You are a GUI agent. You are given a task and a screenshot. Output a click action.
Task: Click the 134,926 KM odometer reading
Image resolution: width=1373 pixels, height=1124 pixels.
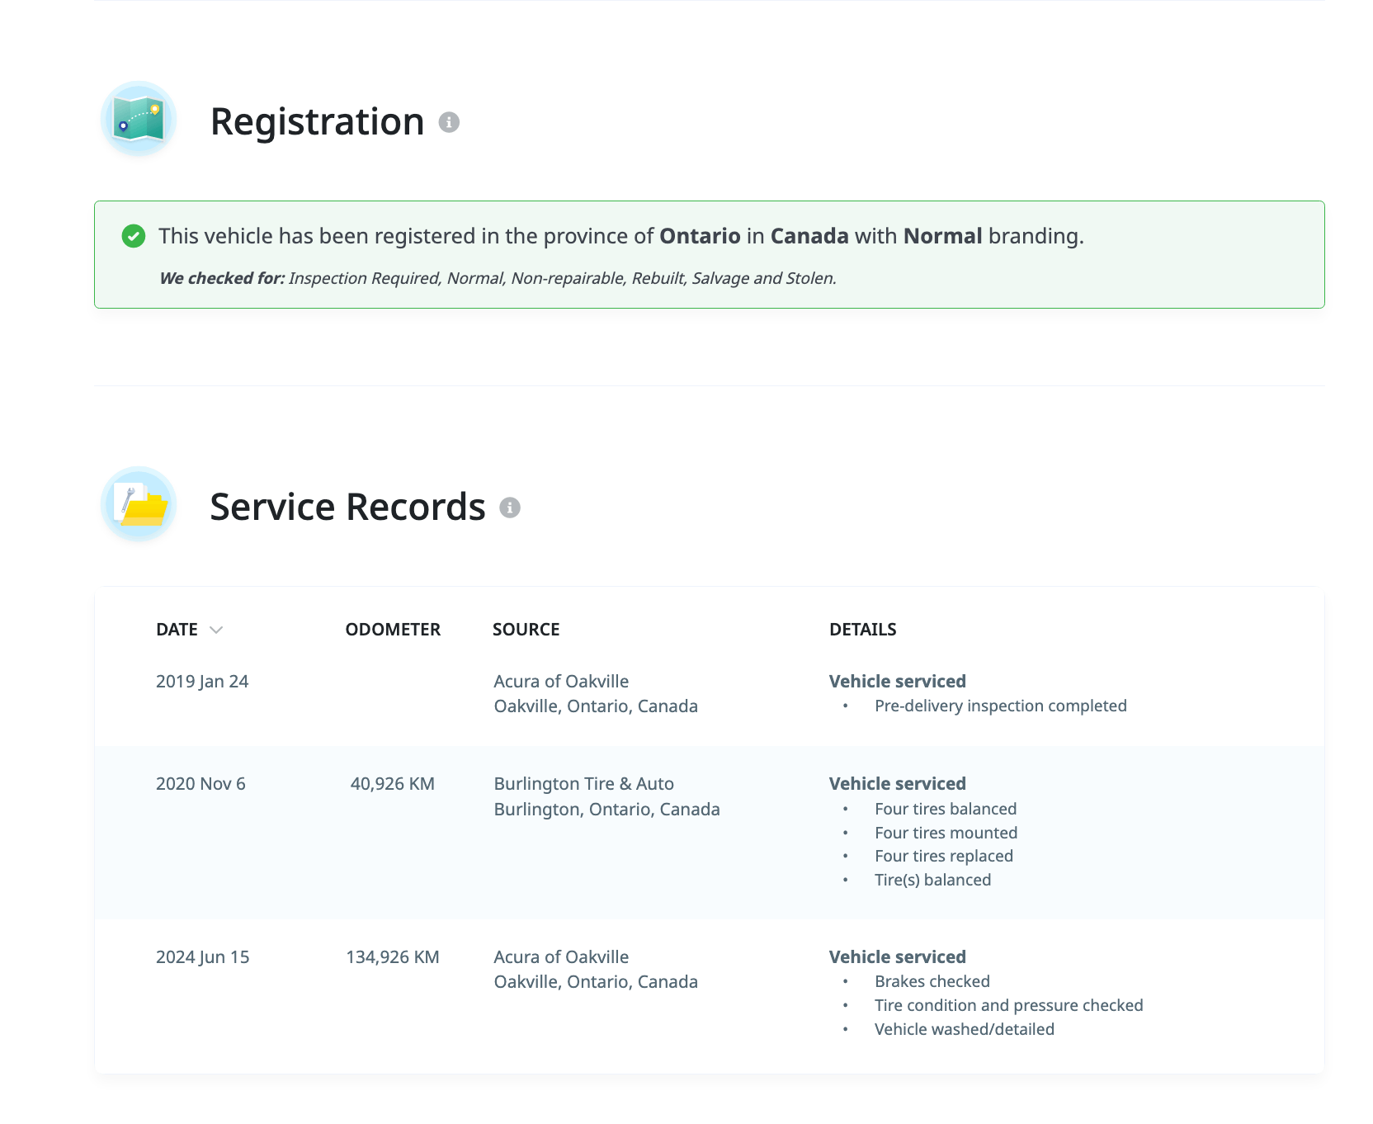click(393, 957)
